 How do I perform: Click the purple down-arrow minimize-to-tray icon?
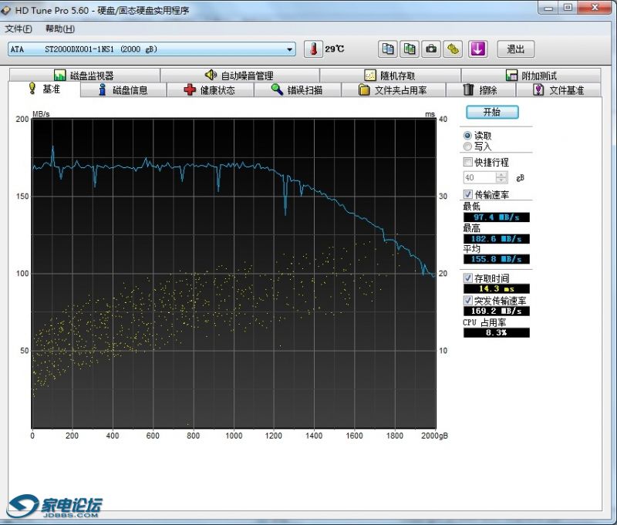click(x=477, y=49)
